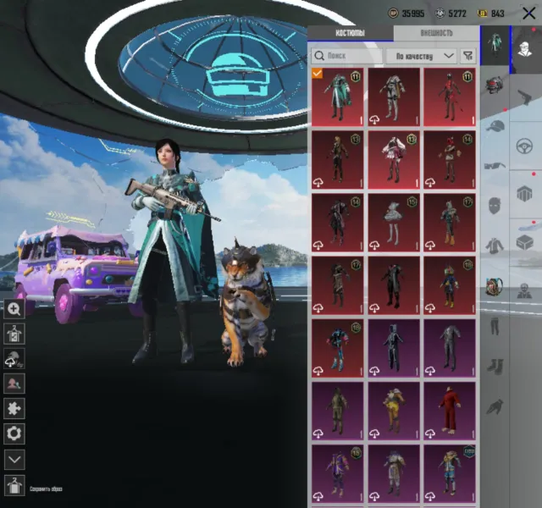Select the cap headwear category icon
The image size is (542, 508).
(x=495, y=126)
